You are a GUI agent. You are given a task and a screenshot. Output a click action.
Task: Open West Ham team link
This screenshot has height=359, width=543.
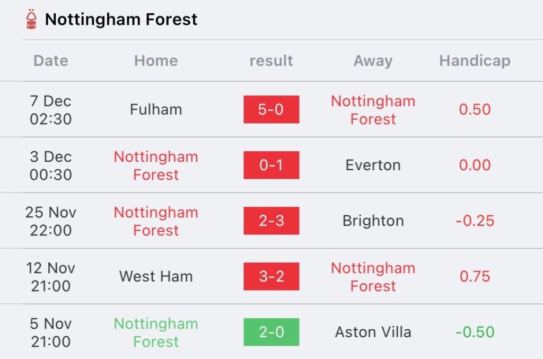(156, 276)
